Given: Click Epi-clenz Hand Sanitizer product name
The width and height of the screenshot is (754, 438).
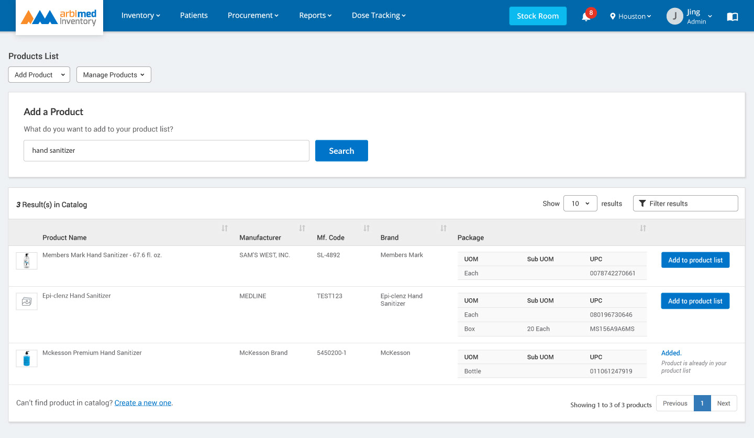Looking at the screenshot, I should (76, 296).
